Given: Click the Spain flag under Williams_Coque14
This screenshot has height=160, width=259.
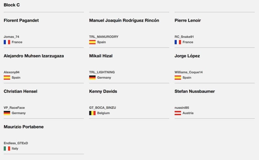Looking at the screenshot, I should click(178, 78).
